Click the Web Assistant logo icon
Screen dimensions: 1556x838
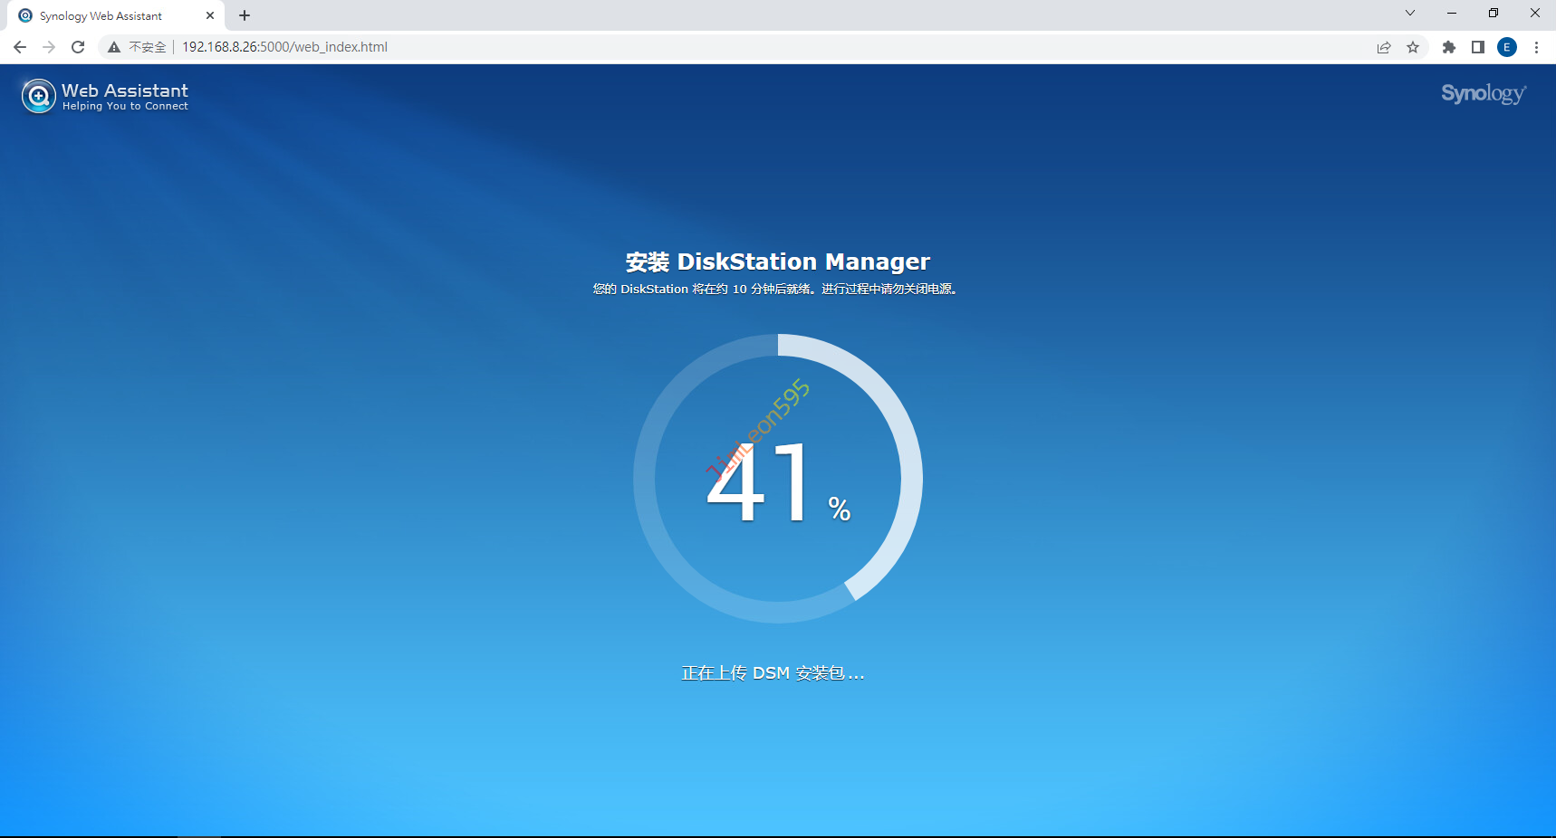pyautogui.click(x=38, y=96)
